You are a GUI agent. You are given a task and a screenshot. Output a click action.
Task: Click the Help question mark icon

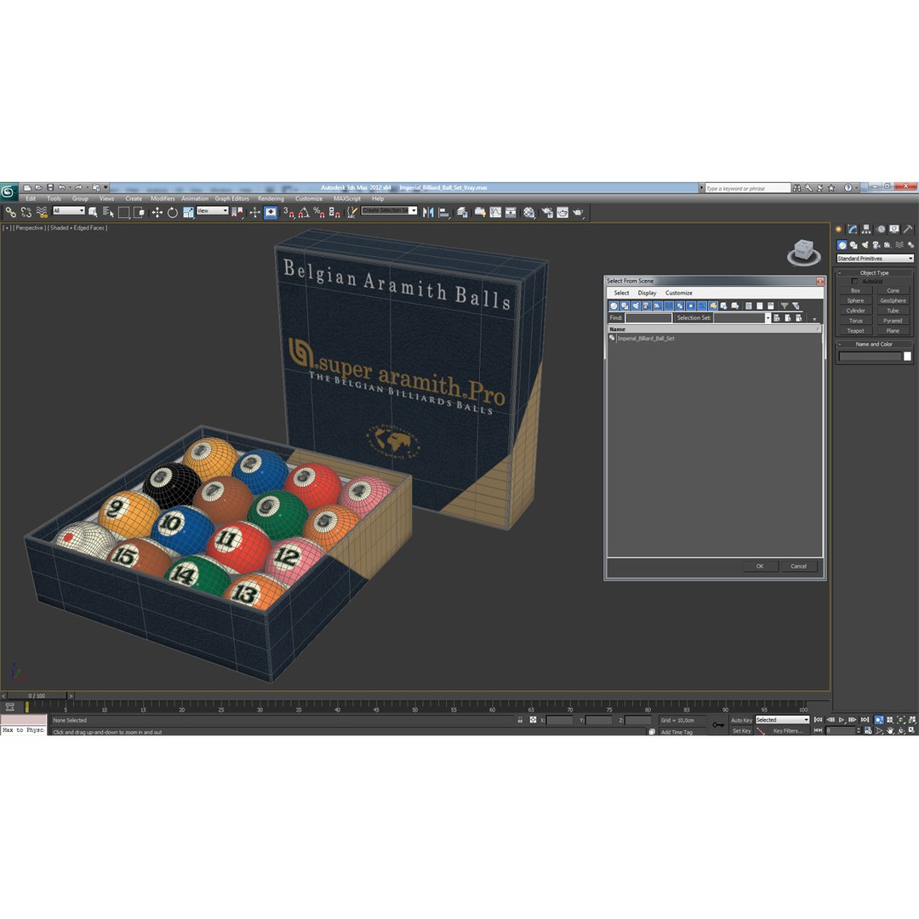click(848, 187)
